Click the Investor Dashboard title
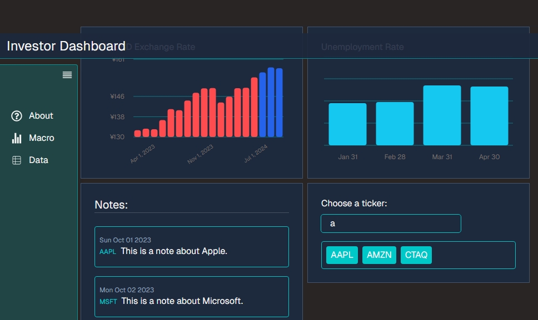Viewport: 538px width, 320px height. [65, 46]
